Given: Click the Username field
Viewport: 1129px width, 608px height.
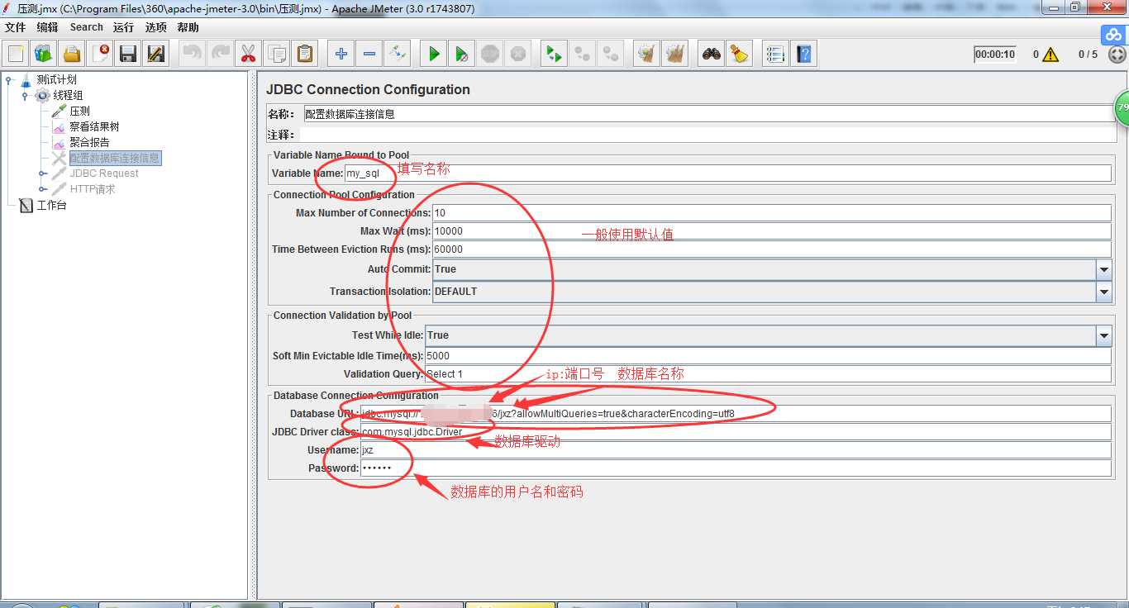Looking at the screenshot, I should tap(736, 450).
